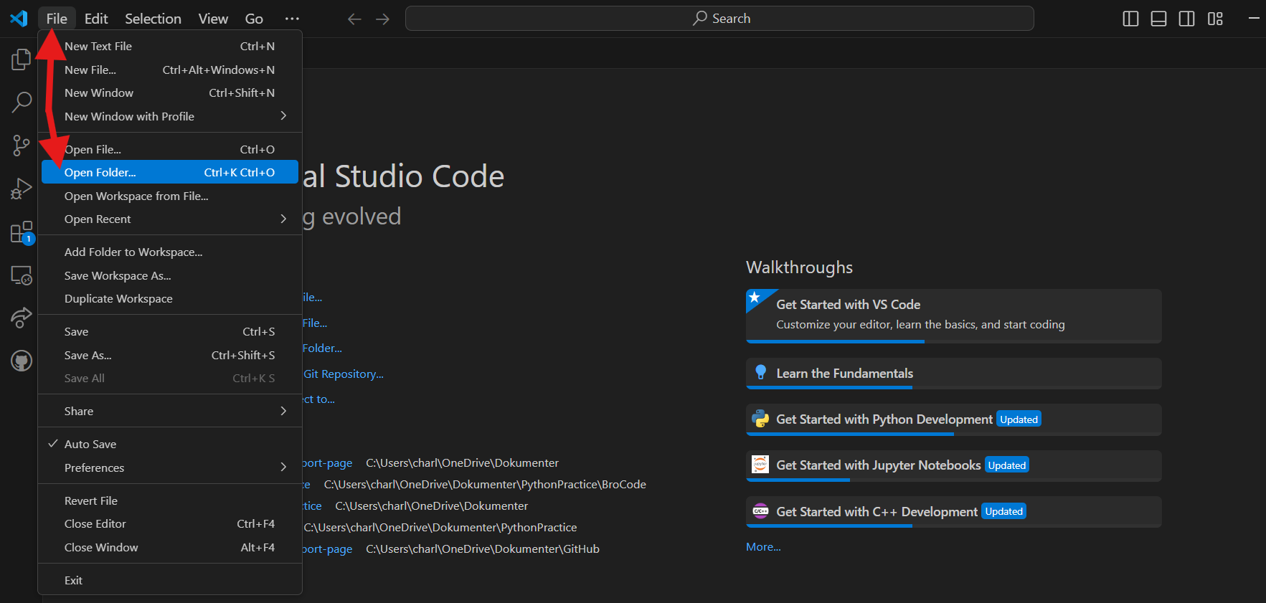Expand the Share submenu

coord(170,411)
